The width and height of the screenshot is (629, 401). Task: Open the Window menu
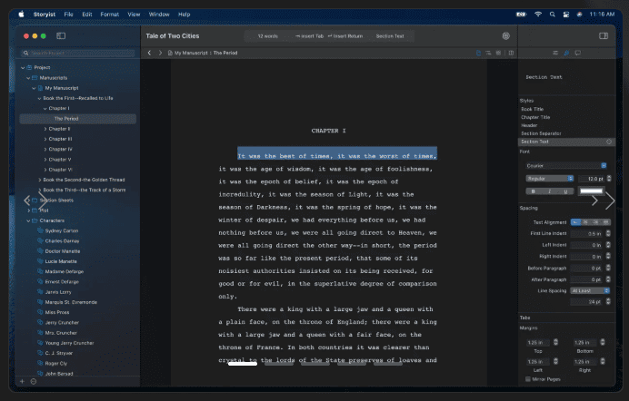click(159, 15)
